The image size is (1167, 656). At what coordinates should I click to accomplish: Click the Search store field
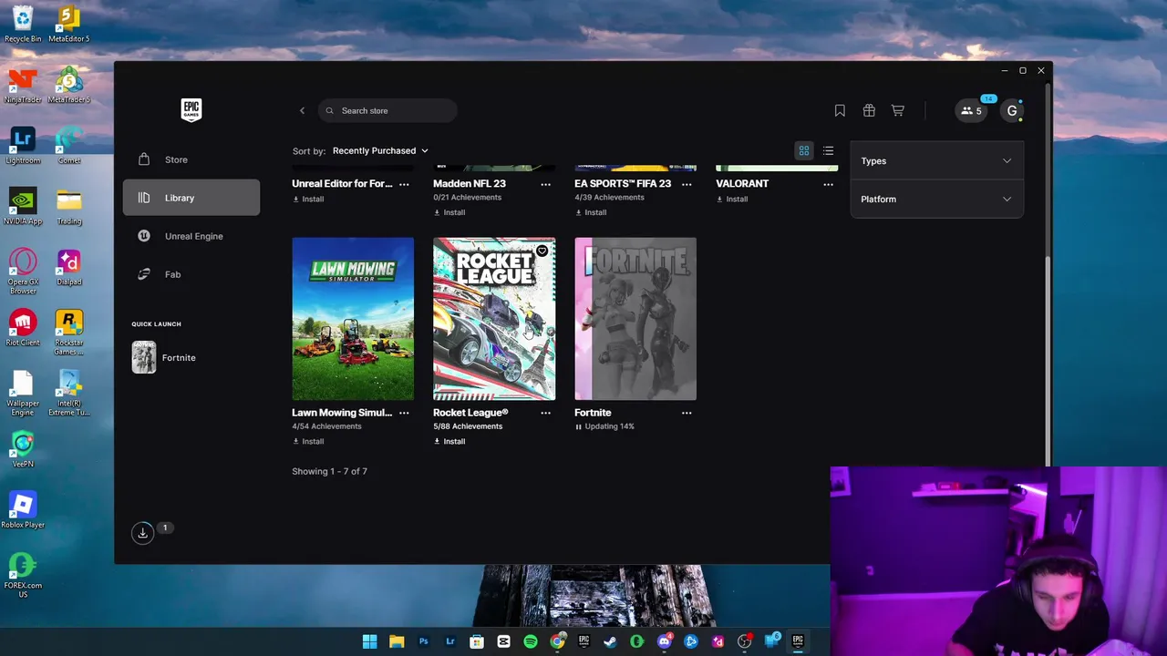pos(387,110)
